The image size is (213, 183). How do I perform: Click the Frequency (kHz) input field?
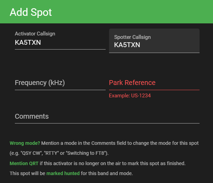click(x=60, y=83)
